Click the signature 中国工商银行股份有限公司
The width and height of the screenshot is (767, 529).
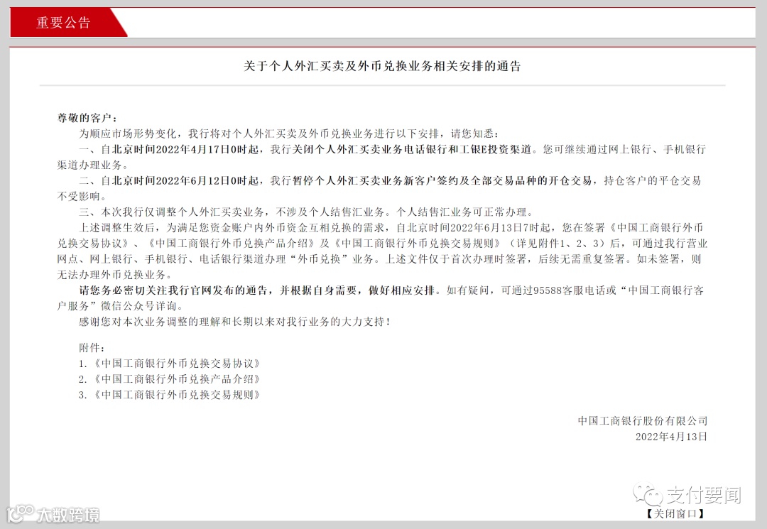(642, 420)
